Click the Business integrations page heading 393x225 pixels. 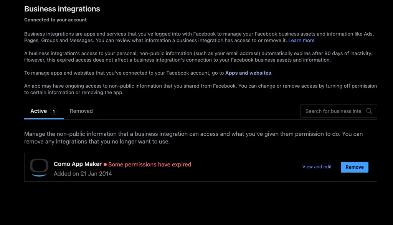[62, 9]
